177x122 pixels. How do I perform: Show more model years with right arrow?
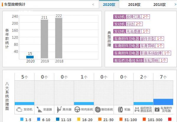pos(175,4)
